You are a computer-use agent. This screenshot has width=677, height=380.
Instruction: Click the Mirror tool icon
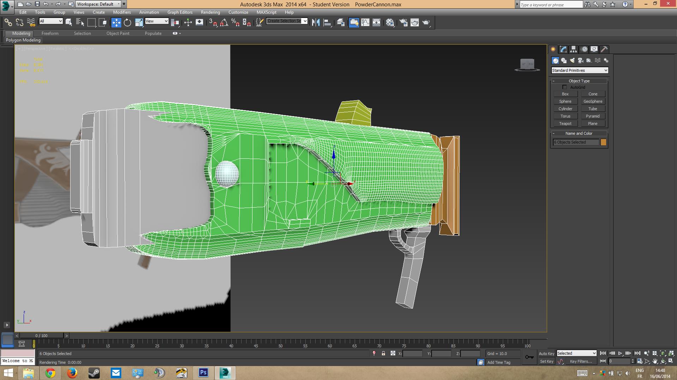pyautogui.click(x=316, y=23)
